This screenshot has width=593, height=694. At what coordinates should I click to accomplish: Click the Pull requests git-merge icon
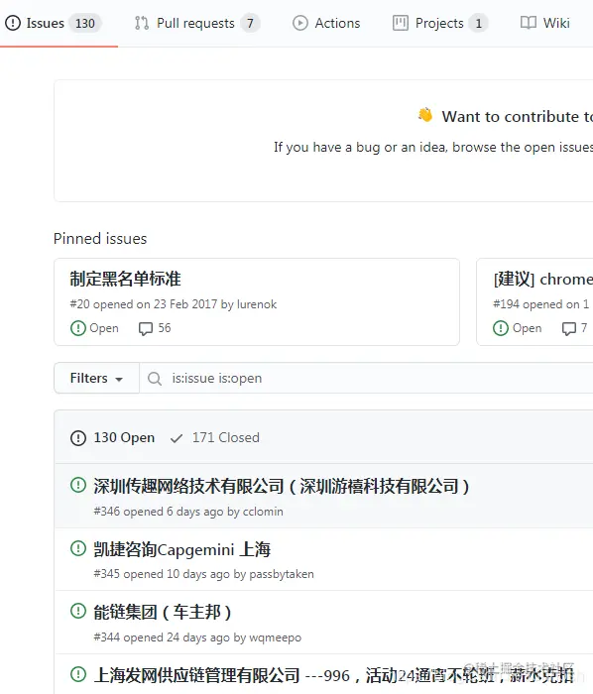coord(142,23)
